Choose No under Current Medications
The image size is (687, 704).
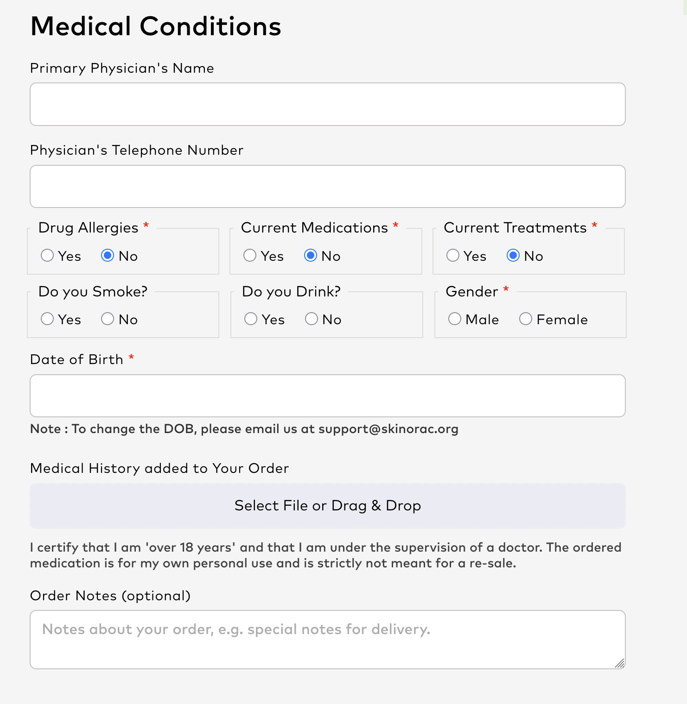click(311, 256)
